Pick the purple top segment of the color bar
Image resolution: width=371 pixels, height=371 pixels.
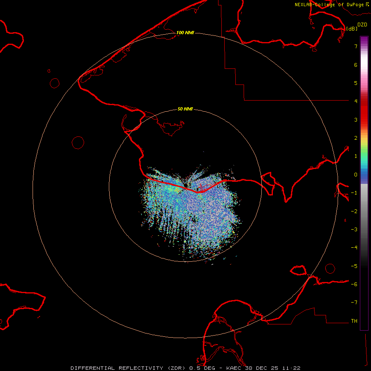pos(364,40)
